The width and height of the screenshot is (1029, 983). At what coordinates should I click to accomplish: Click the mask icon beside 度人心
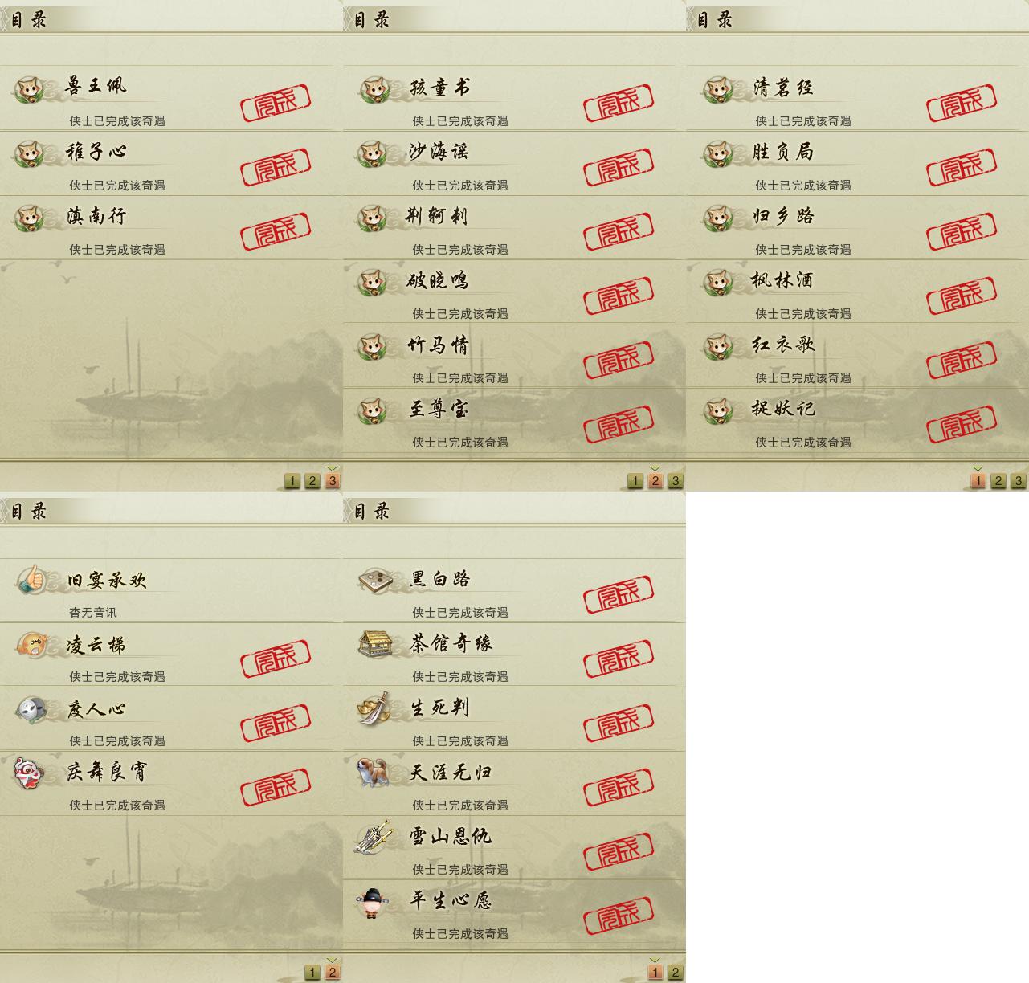[x=31, y=709]
